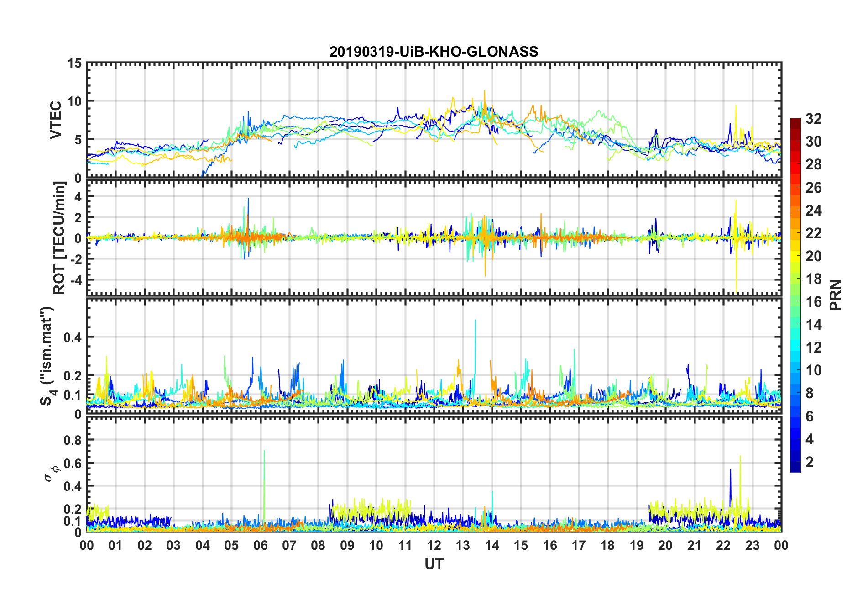
Task: Click x-axis tick label 14
Action: 492,545
